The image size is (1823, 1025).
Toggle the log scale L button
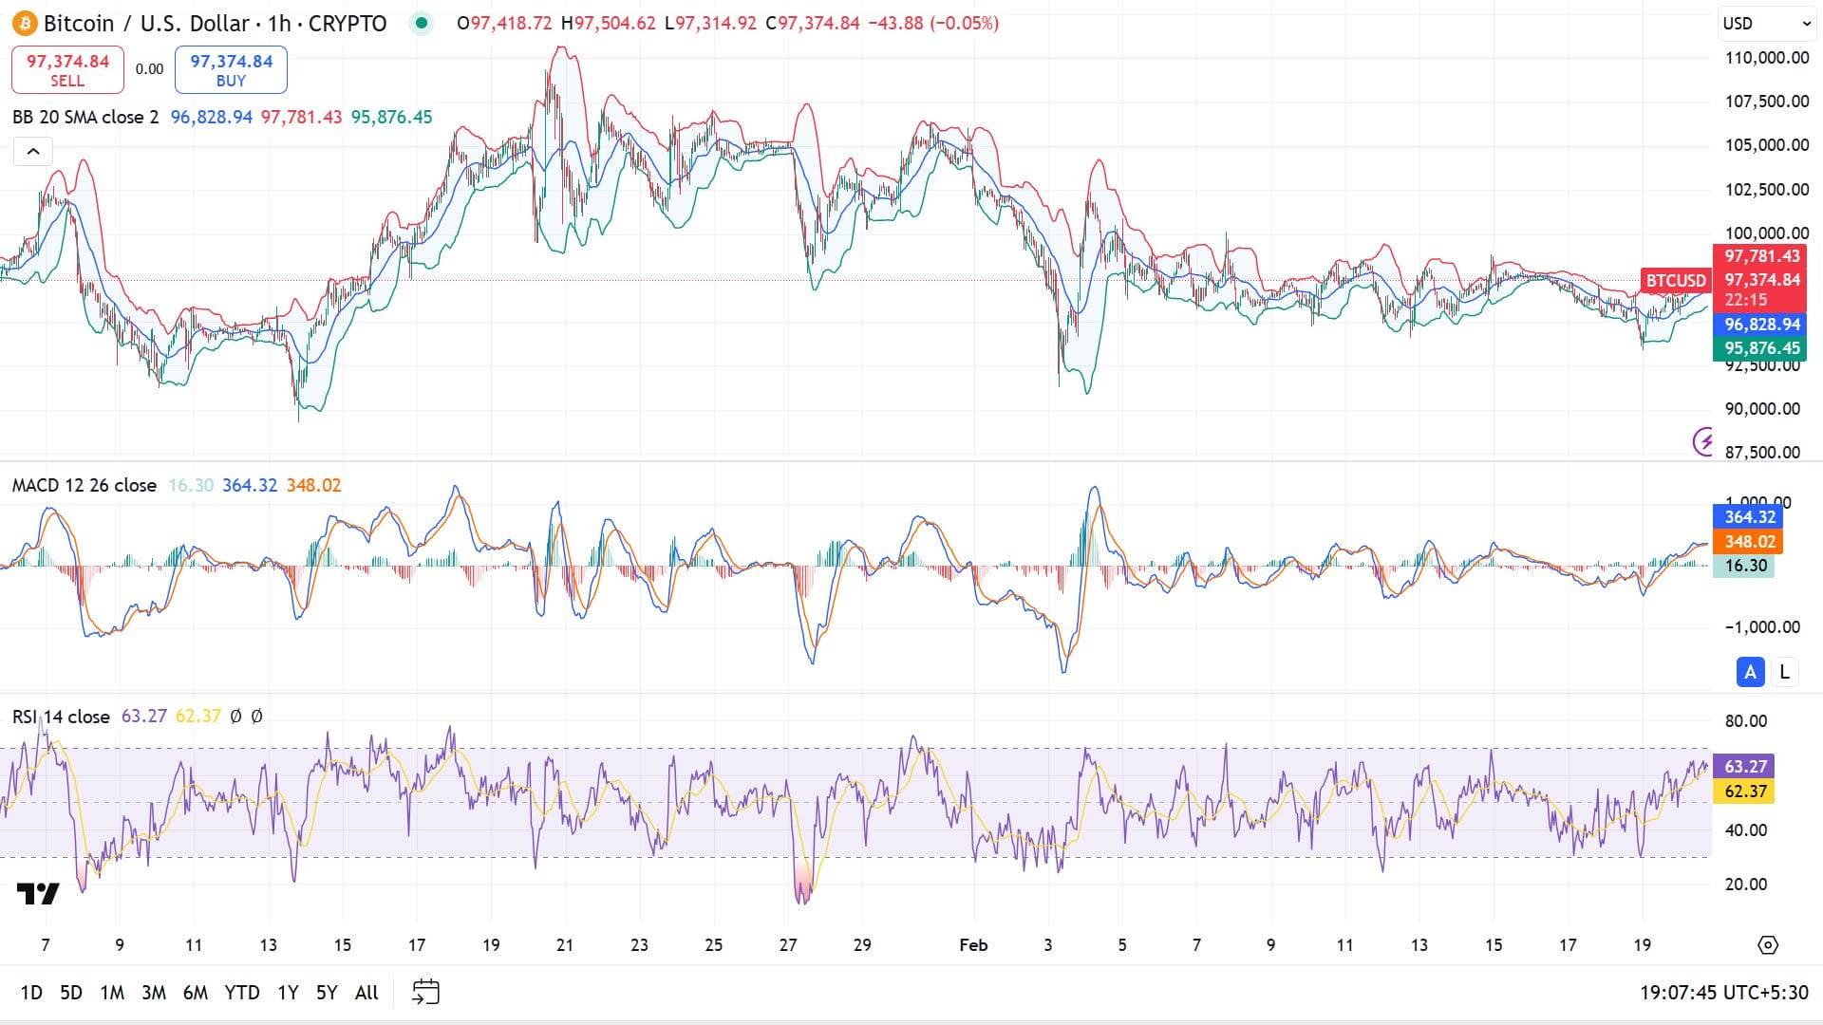coord(1784,672)
